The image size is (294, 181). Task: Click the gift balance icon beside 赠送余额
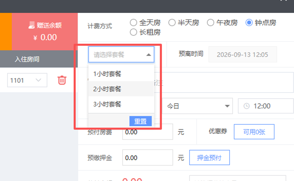(31, 25)
